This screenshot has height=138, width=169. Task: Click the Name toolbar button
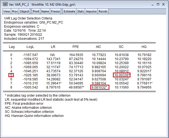click(45, 11)
